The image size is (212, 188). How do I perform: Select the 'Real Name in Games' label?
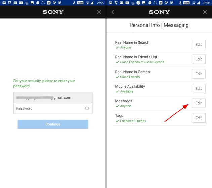132,72
